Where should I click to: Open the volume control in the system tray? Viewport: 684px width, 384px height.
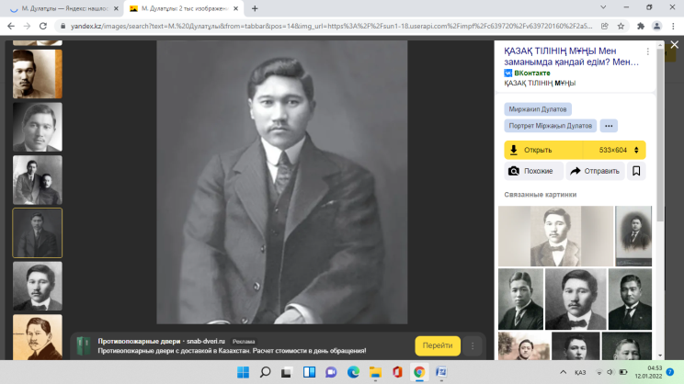tap(610, 372)
